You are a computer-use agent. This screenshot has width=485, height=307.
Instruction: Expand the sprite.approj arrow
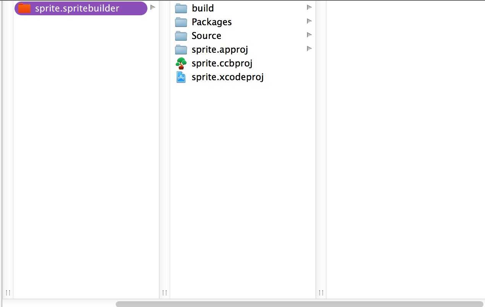click(309, 48)
